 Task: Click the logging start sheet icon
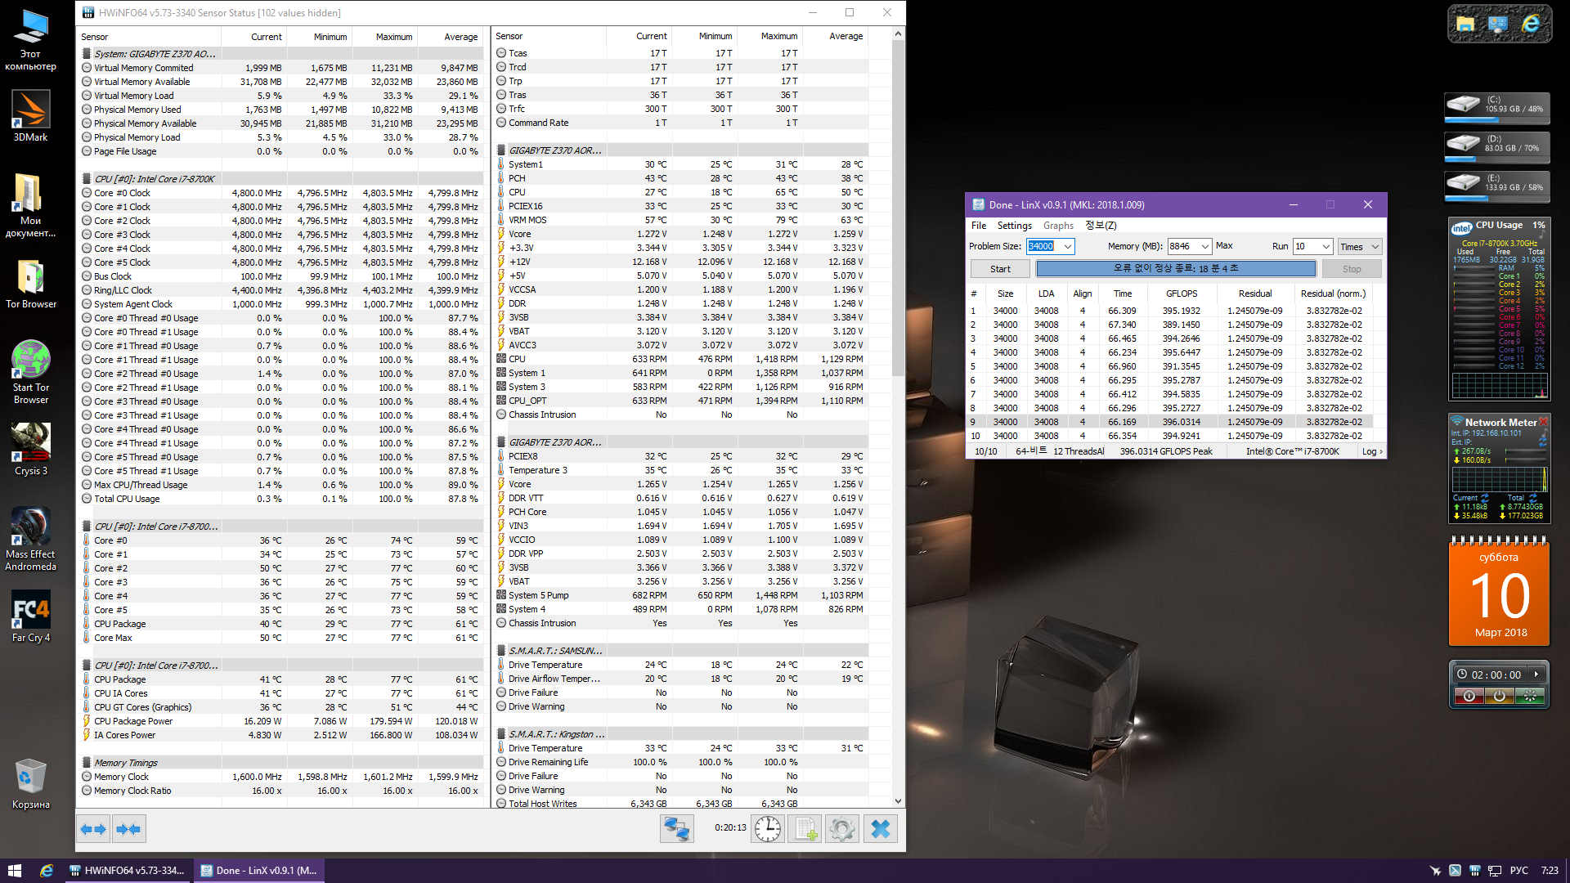click(805, 829)
